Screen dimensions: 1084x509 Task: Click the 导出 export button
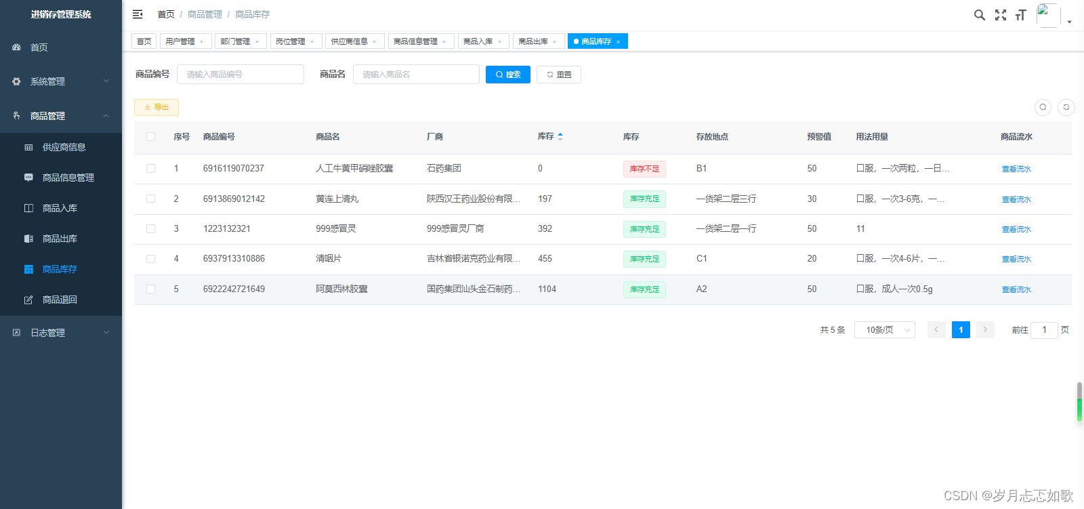tap(157, 107)
